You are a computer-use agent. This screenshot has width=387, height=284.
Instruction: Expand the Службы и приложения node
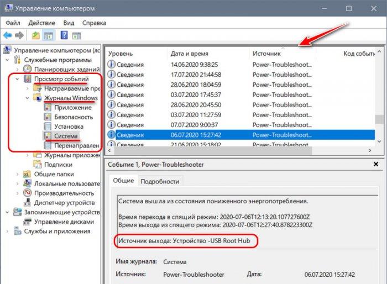click(7, 231)
